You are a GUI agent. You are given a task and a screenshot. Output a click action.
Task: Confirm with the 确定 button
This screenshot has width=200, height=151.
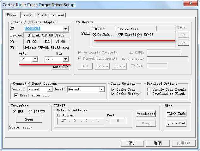[132, 143]
